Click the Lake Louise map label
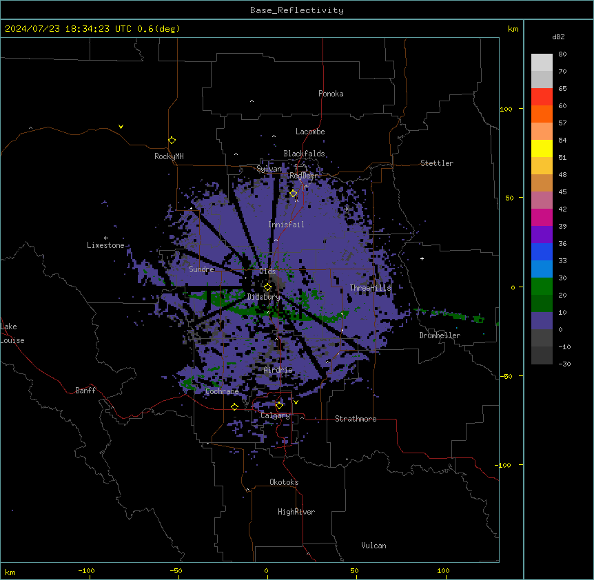The height and width of the screenshot is (580, 594). 12,333
